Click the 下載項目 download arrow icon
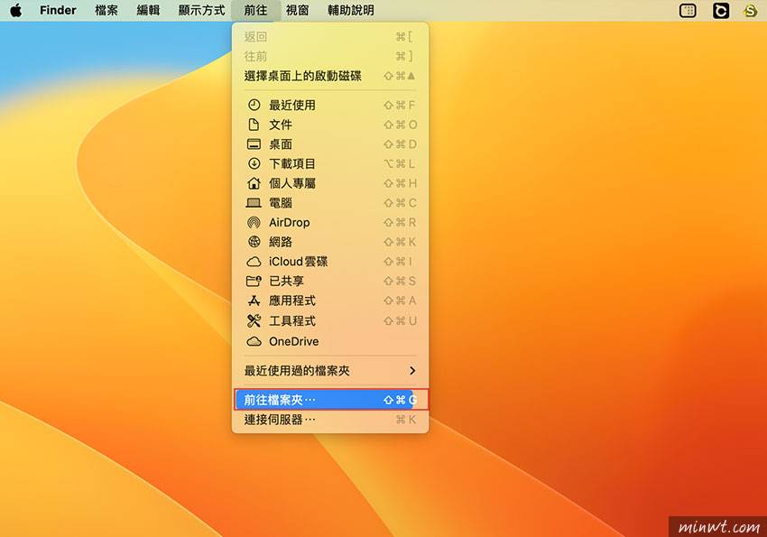 click(x=254, y=164)
